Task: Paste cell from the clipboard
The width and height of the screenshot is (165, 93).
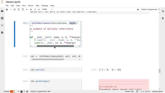Action: 23,10
